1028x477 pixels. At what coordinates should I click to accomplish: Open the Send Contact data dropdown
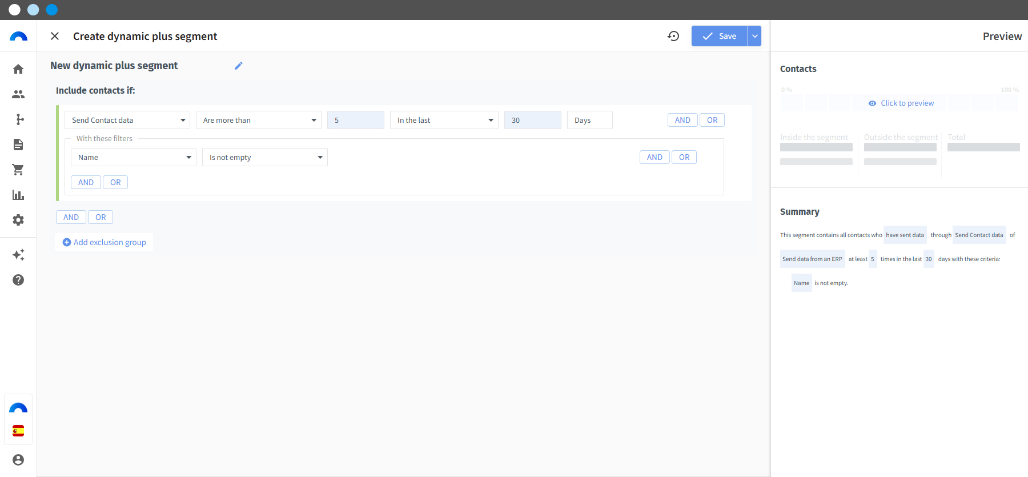coord(127,120)
